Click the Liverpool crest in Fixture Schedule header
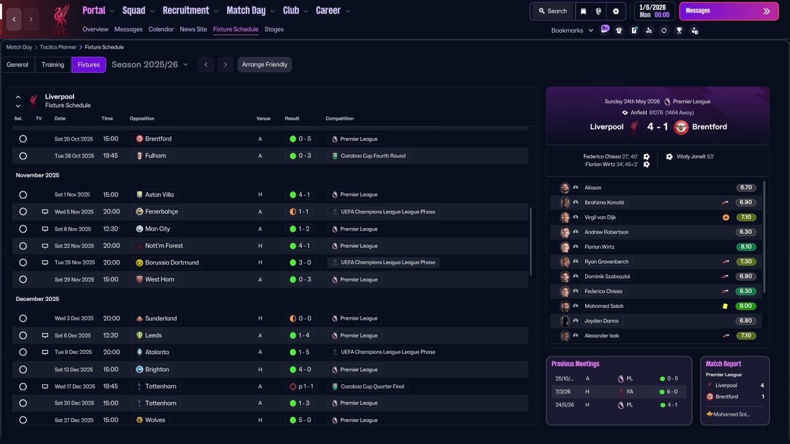This screenshot has width=790, height=444. tap(33, 101)
